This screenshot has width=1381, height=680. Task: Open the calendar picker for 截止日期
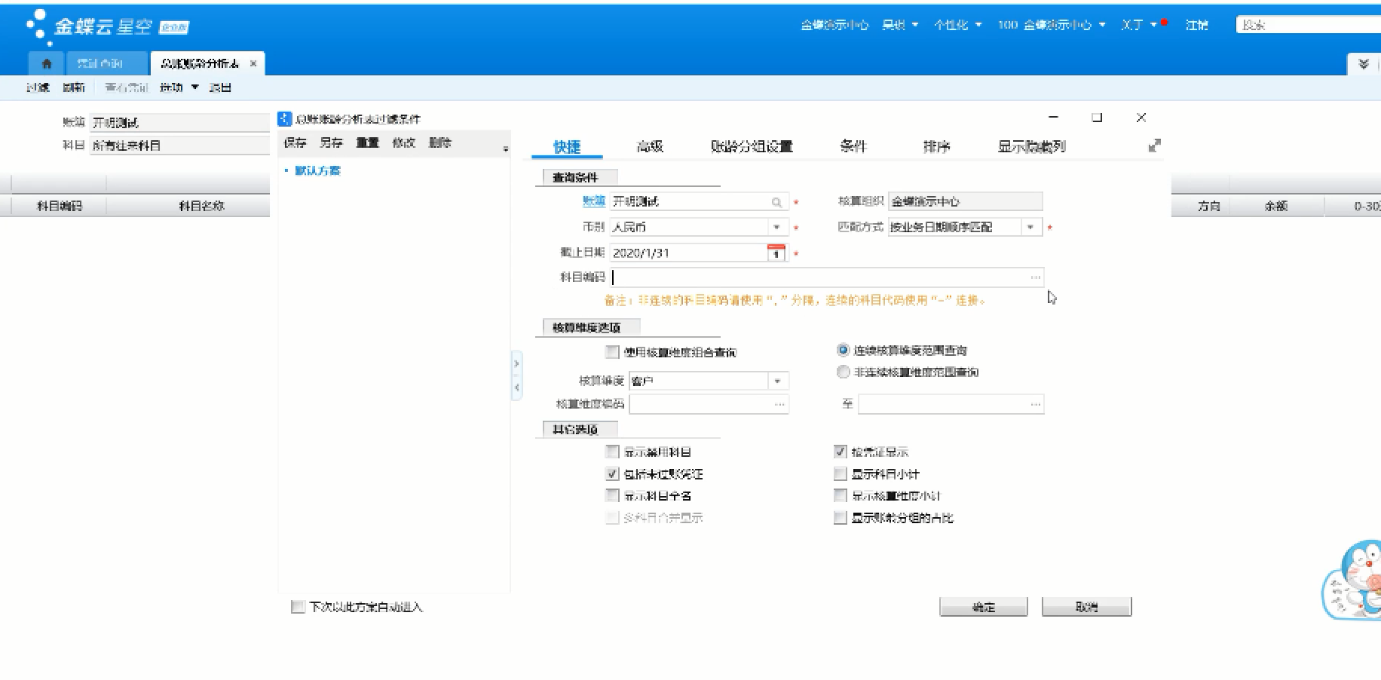tap(776, 253)
